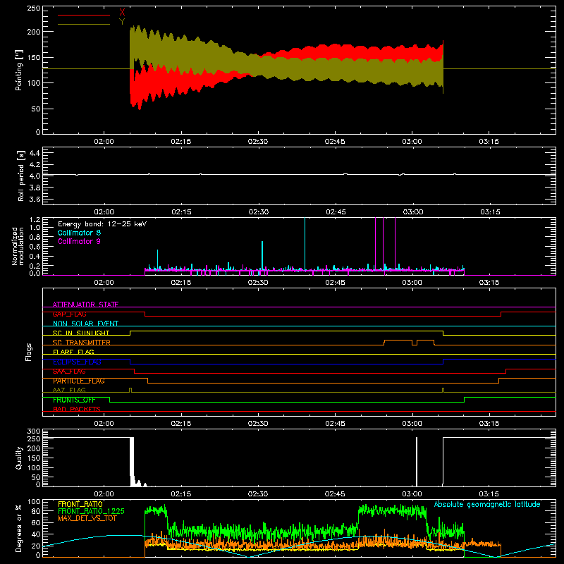The height and width of the screenshot is (564, 564).
Task: Click the red X legend line
Action: pyautogui.click(x=84, y=15)
